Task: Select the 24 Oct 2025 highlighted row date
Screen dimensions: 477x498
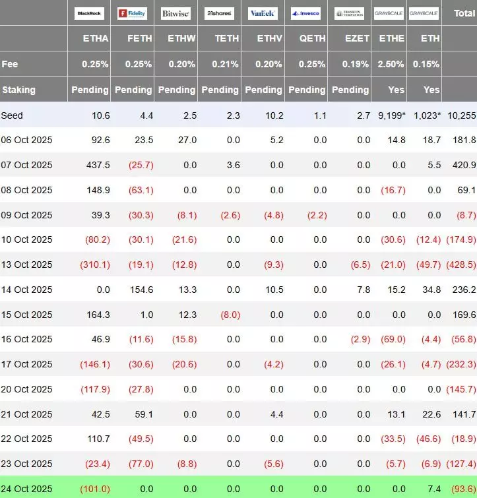Action: (x=26, y=489)
